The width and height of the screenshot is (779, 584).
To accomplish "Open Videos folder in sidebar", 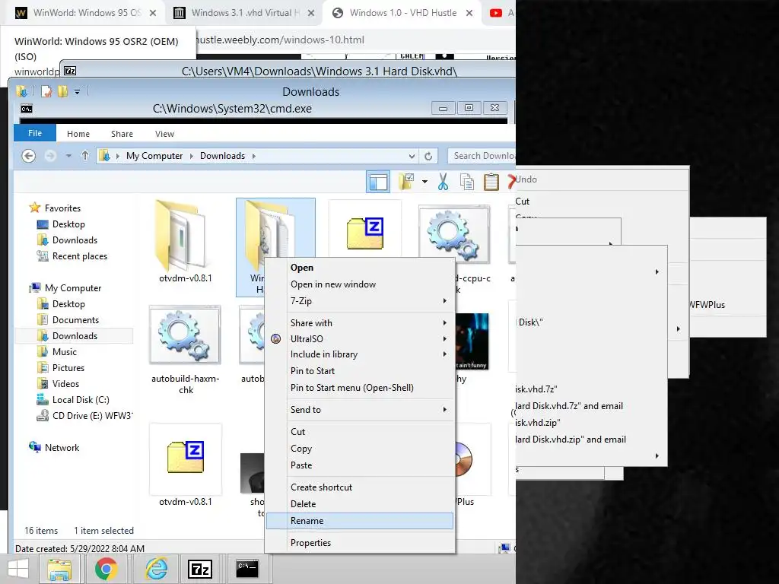I will [65, 384].
